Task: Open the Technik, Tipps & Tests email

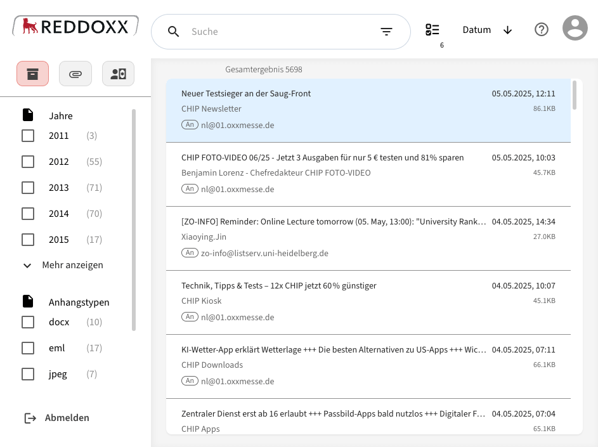Action: 368,303
